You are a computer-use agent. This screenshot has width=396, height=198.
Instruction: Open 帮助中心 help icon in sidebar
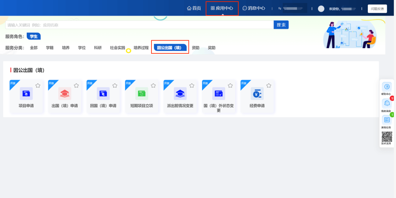click(x=387, y=87)
